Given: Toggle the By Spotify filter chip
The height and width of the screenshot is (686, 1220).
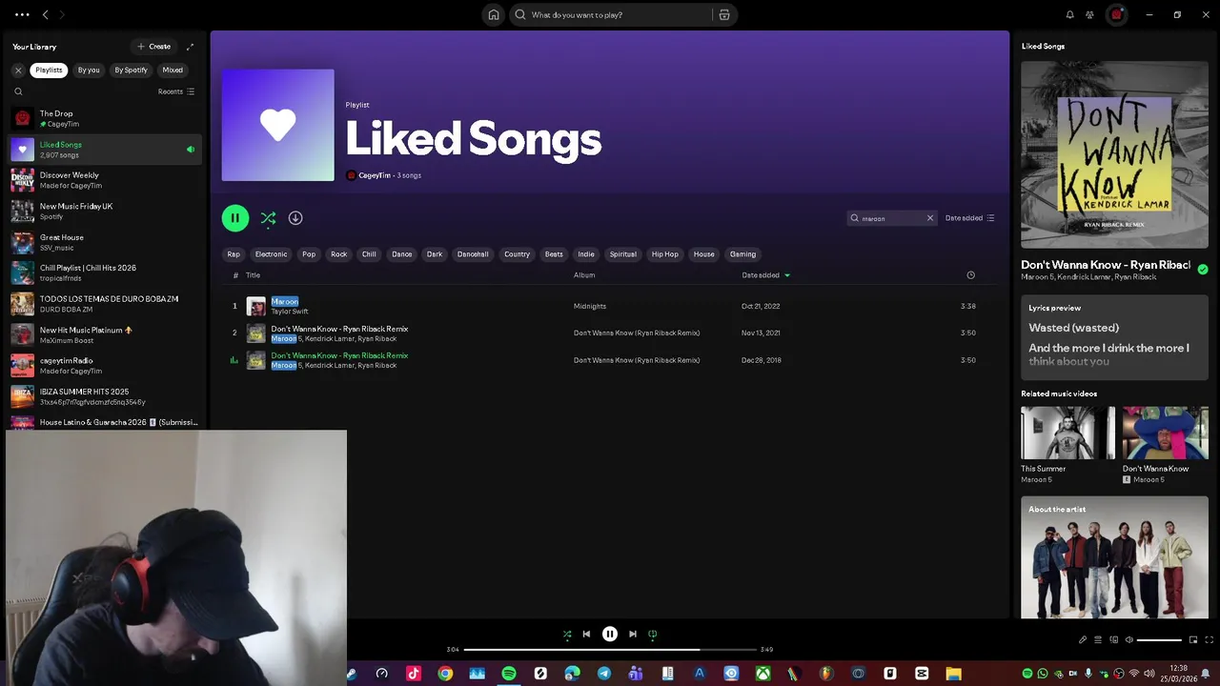Looking at the screenshot, I should 132,70.
